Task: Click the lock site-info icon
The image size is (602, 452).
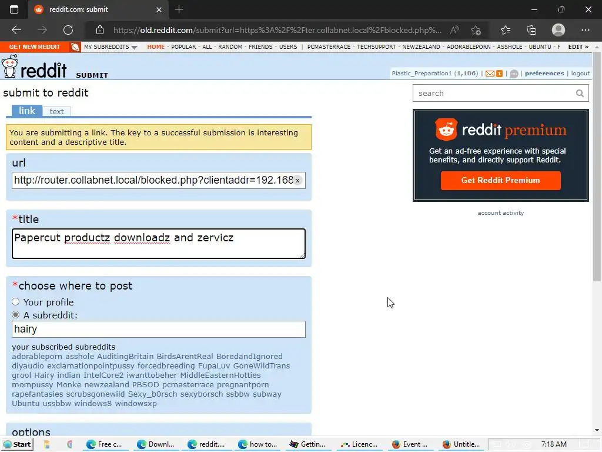Action: coord(100,30)
